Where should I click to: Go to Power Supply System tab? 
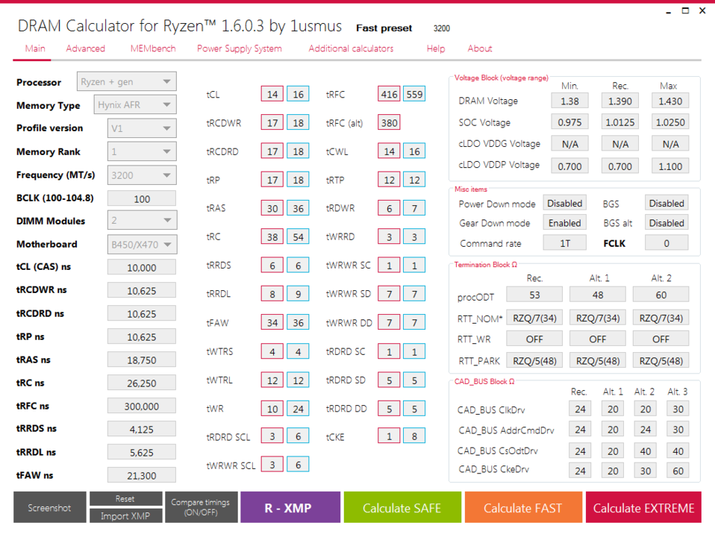point(239,48)
